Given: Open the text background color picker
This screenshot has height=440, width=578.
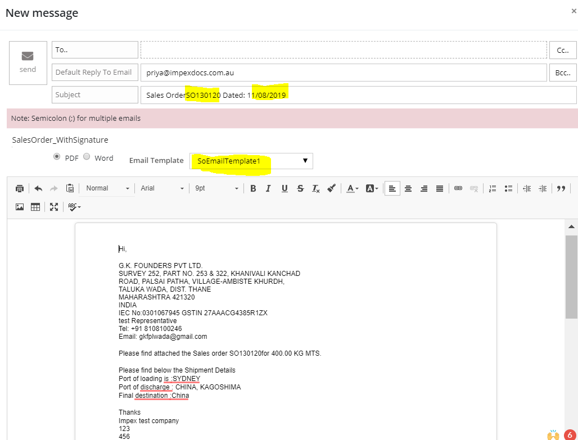Looking at the screenshot, I should pos(372,188).
